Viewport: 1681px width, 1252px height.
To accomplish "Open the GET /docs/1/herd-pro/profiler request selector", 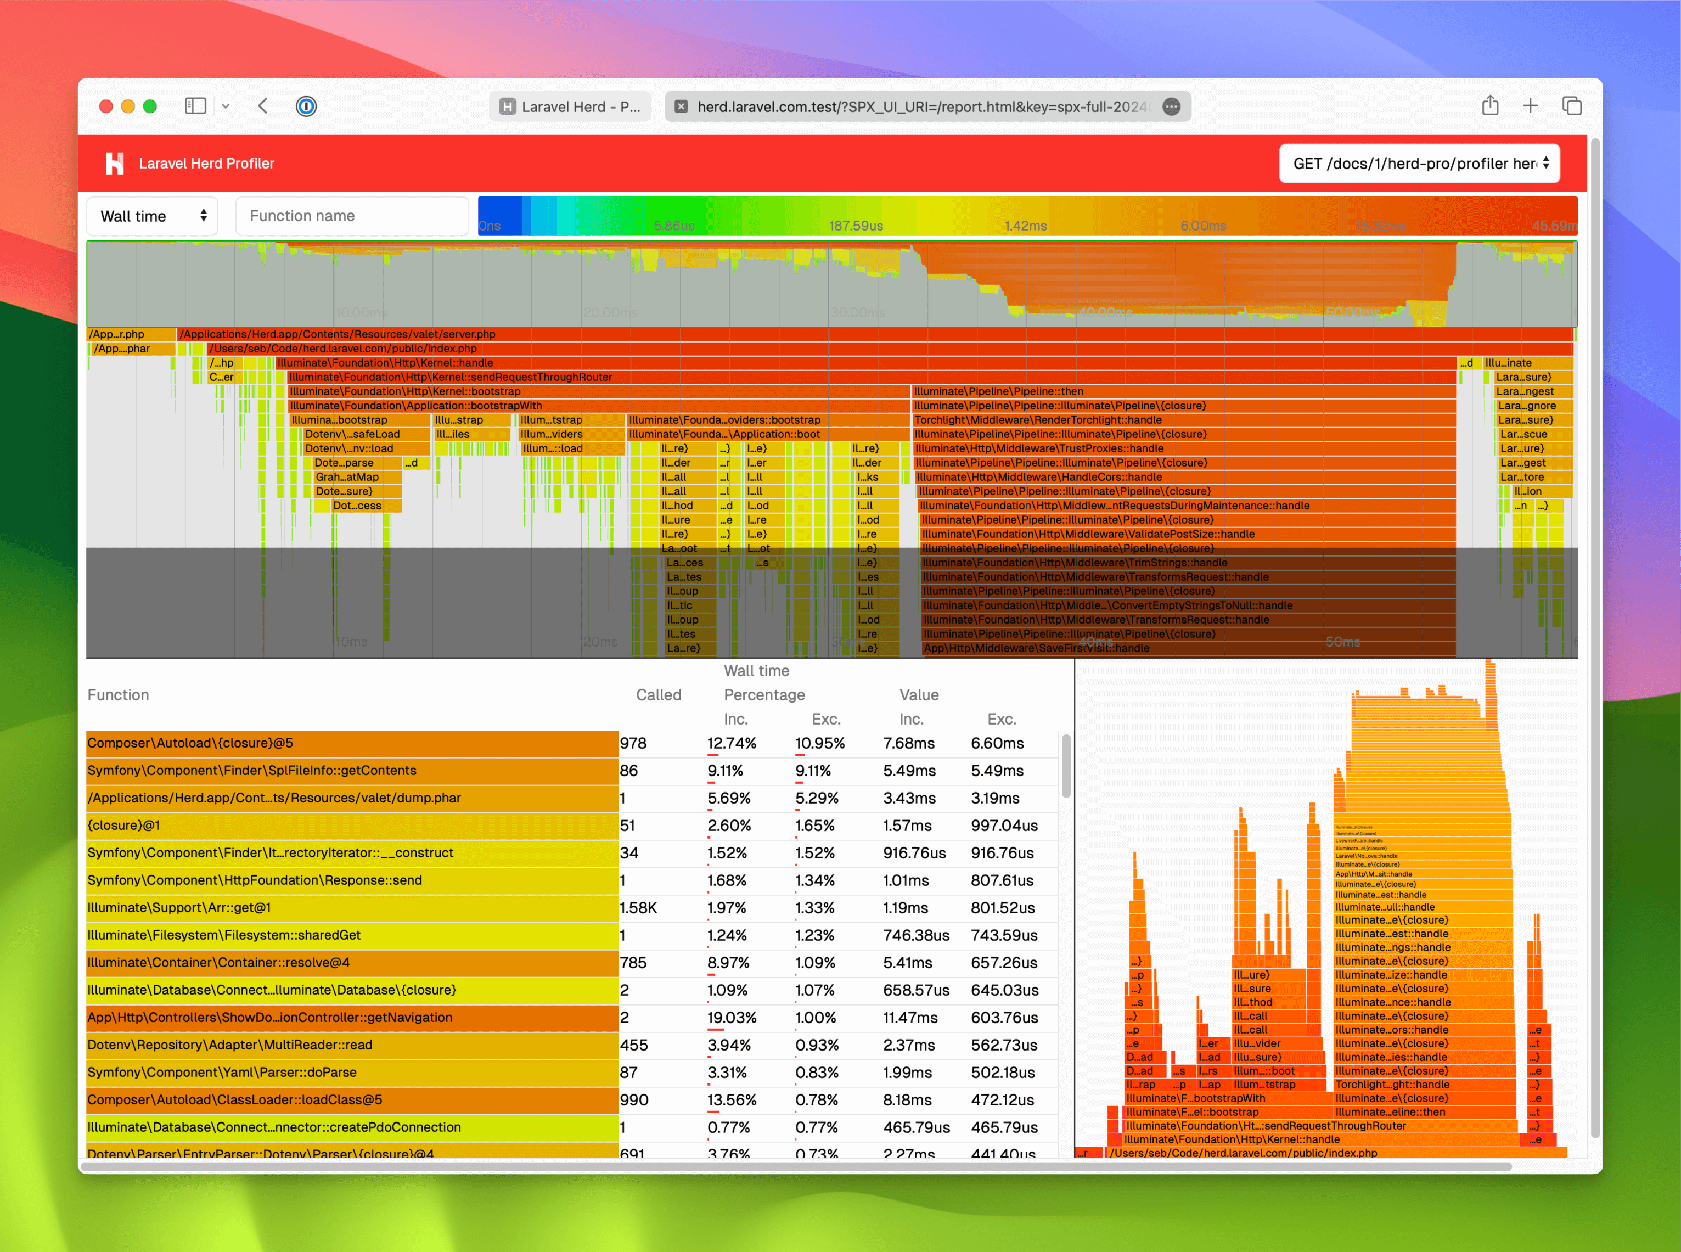I will coord(1419,163).
